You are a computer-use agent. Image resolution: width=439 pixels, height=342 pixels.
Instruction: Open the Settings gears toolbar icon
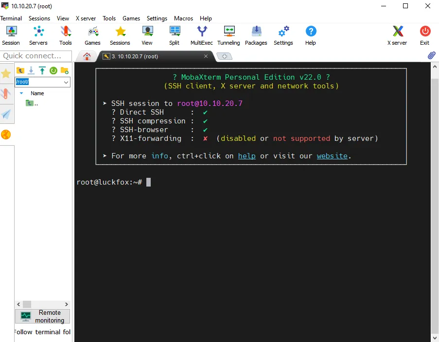click(x=283, y=35)
